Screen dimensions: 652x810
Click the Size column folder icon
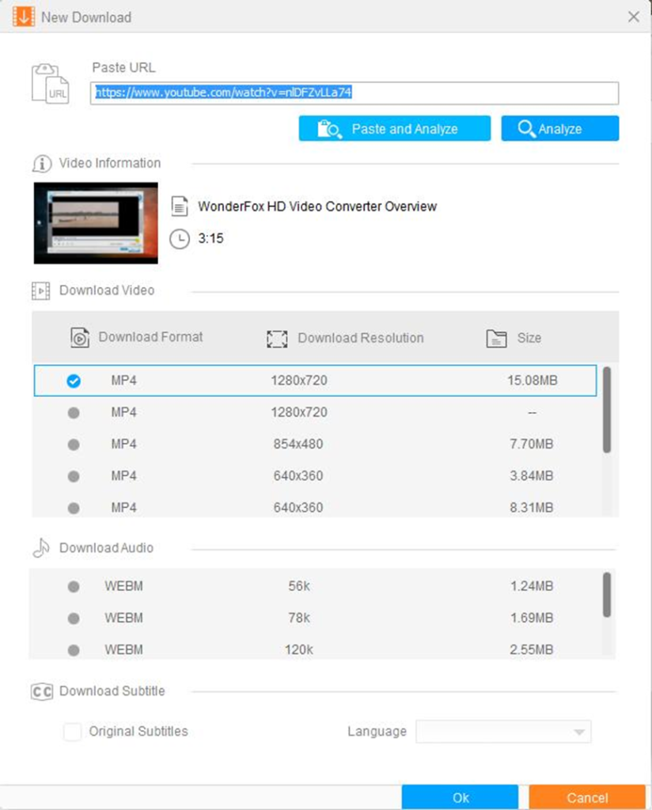click(x=496, y=339)
